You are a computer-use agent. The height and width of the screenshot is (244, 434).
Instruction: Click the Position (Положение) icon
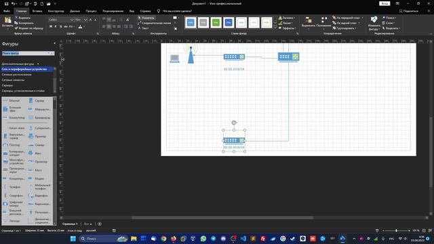[323, 22]
